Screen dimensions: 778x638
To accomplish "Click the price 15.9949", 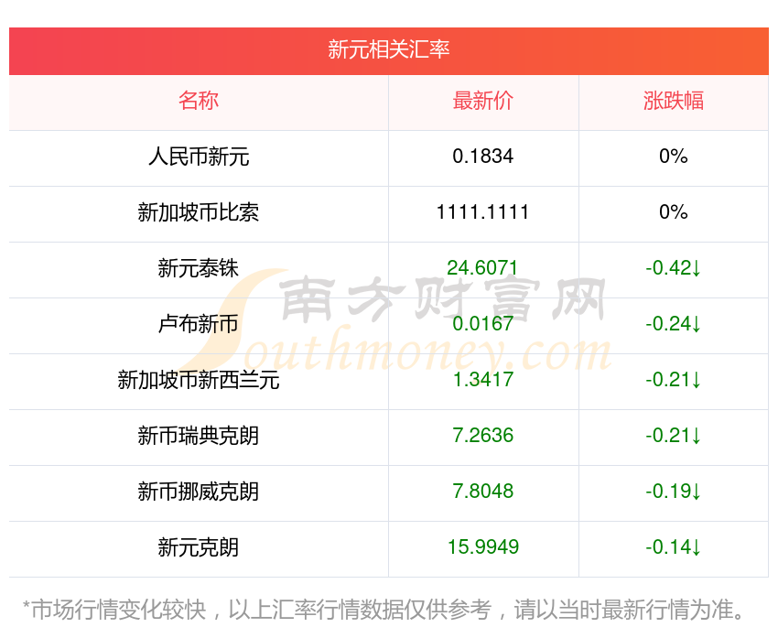I will pyautogui.click(x=482, y=547).
